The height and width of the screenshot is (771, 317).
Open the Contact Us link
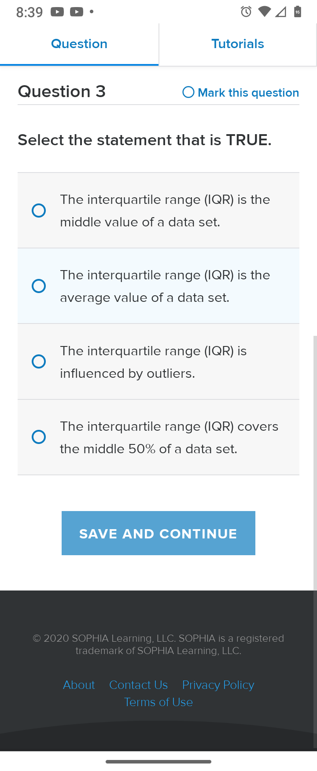click(x=138, y=685)
